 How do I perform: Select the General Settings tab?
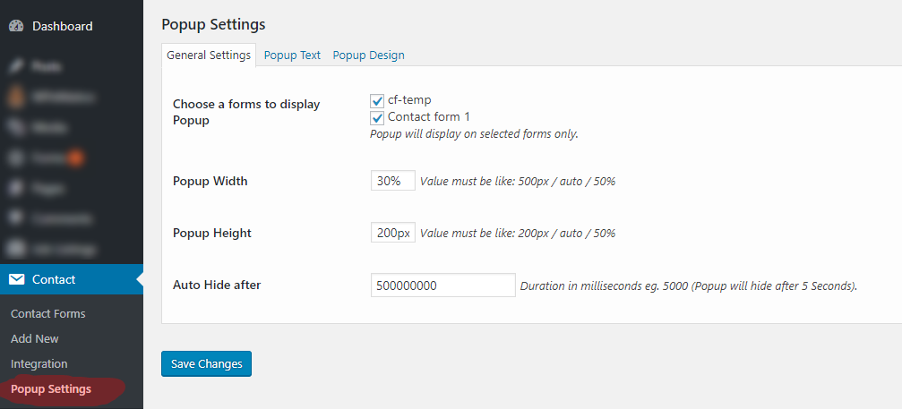pos(209,55)
